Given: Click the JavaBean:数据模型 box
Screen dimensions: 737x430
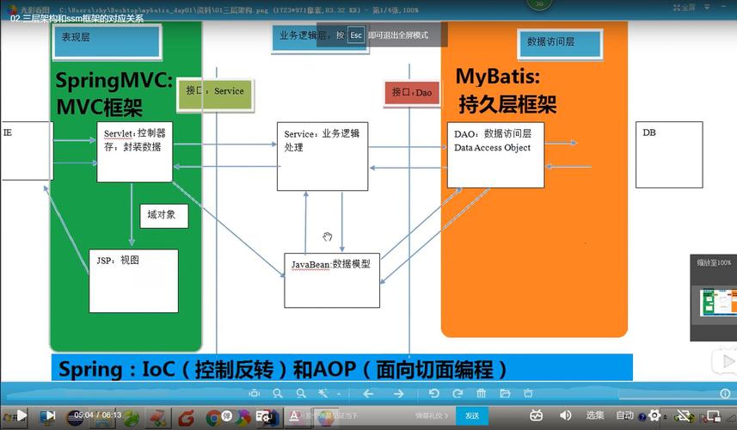Looking at the screenshot, I should [x=332, y=280].
